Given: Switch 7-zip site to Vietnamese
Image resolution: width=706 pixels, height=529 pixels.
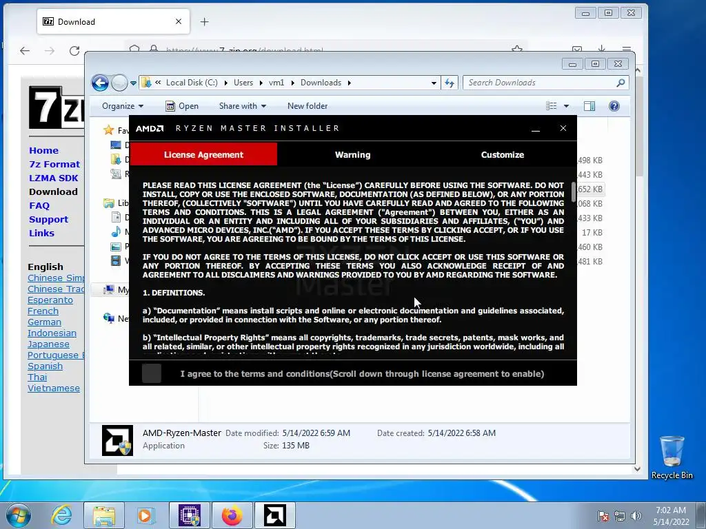Looking at the screenshot, I should (54, 388).
